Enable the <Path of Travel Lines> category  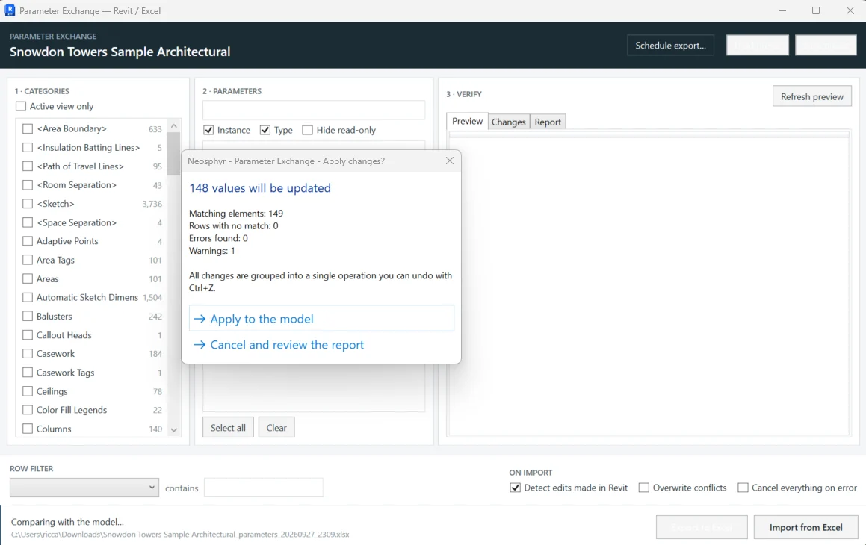(x=28, y=166)
